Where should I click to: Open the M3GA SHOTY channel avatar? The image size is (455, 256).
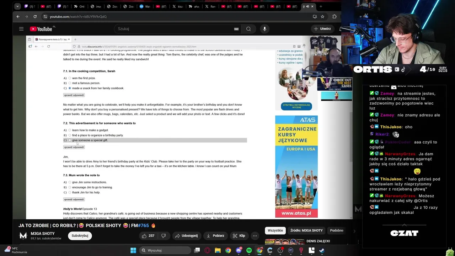[x=23, y=236]
